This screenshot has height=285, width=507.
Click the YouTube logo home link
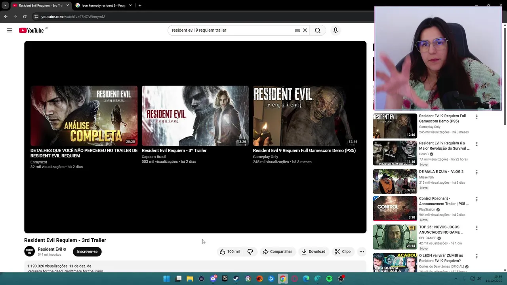31,30
